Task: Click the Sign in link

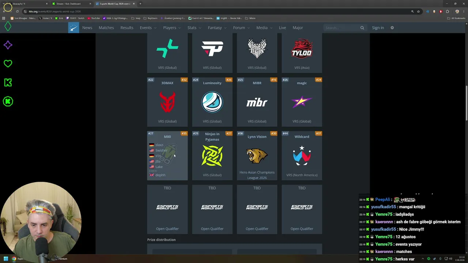Action: pyautogui.click(x=378, y=28)
